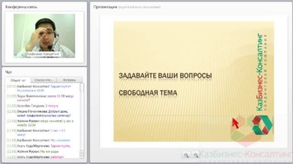This screenshot has height=164, width=293.
Task: Click the presenter webcam video
Action: point(44,36)
